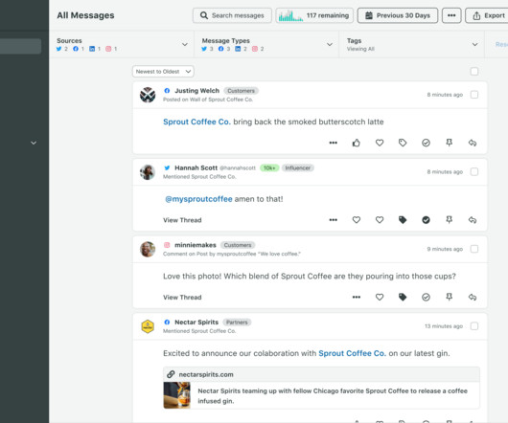Select minniemakes message checkbox
Viewport: 508px width, 423px height.
[x=474, y=249]
